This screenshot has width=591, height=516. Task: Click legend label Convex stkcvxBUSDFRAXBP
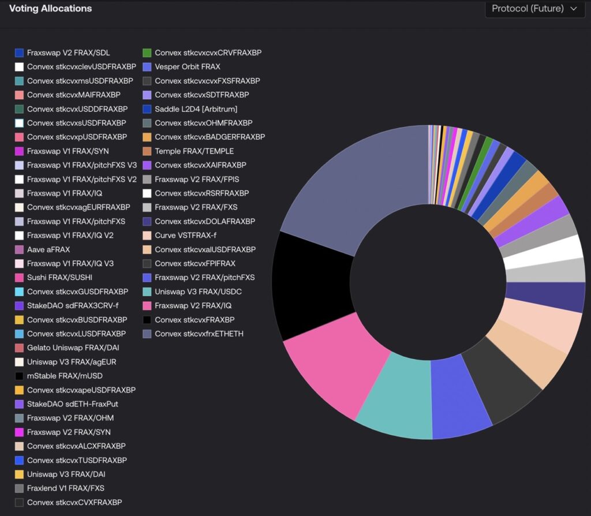77,320
